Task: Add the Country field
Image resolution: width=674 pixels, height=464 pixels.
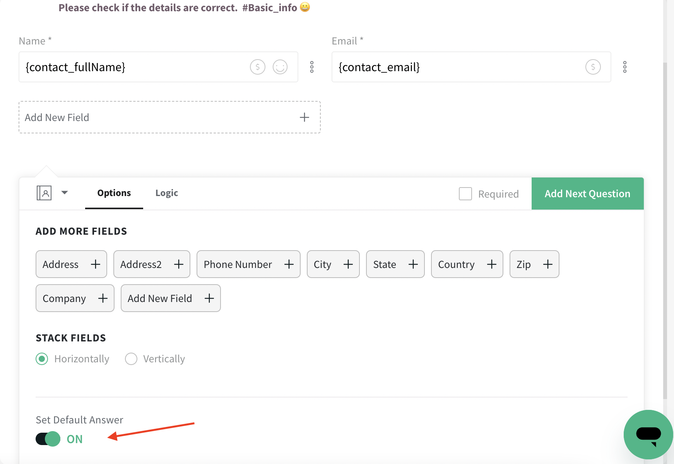Action: click(x=467, y=264)
